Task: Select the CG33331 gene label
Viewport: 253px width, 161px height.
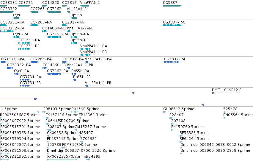Action: (9, 3)
